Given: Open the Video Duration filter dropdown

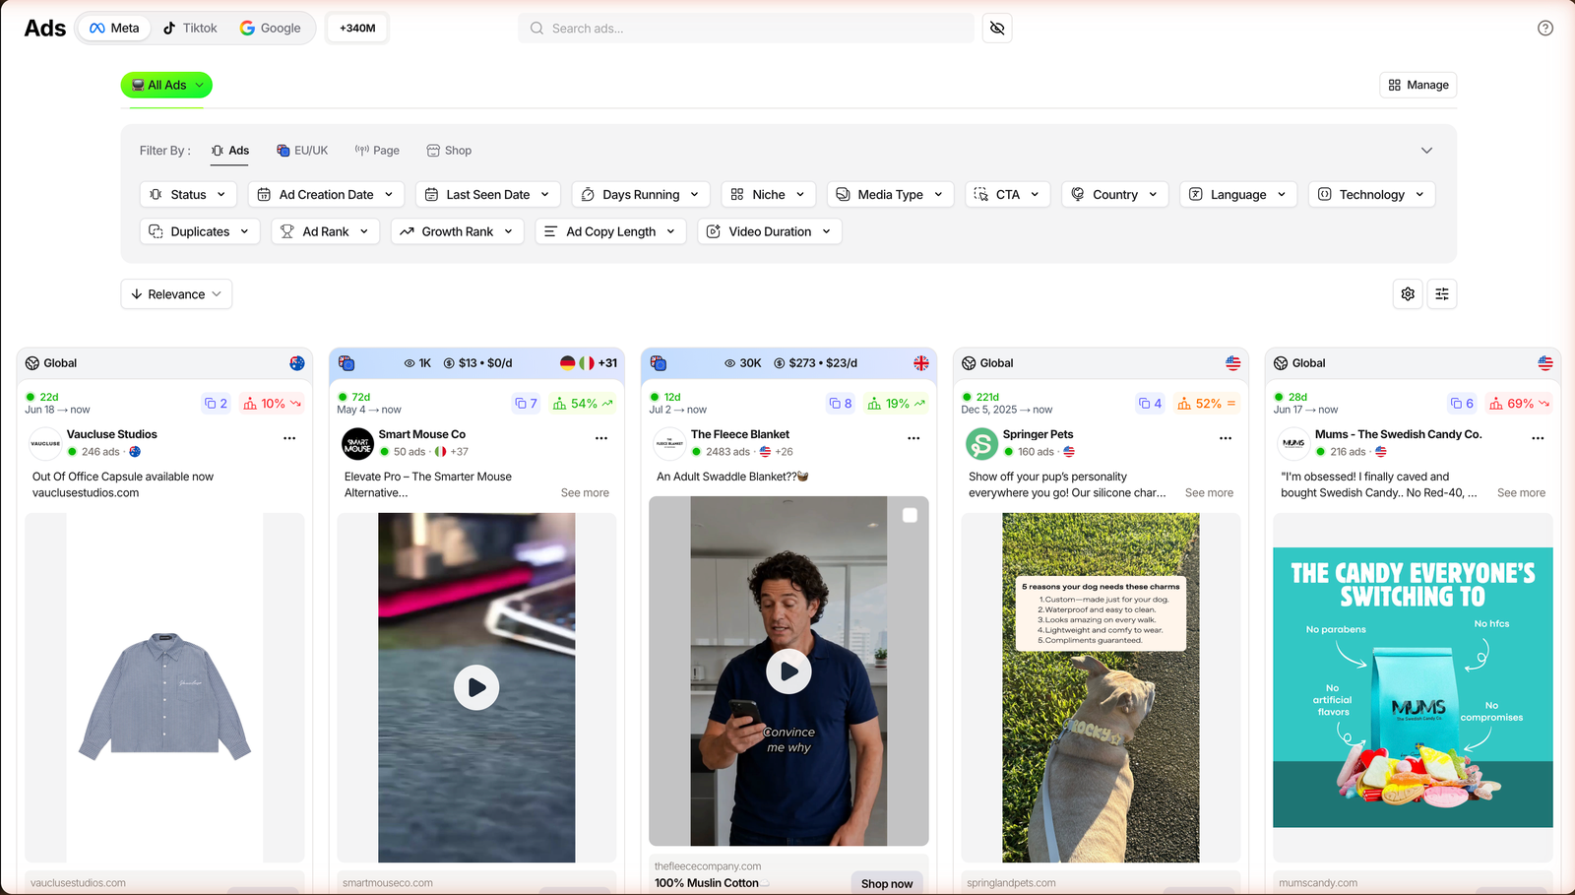Looking at the screenshot, I should 770,231.
